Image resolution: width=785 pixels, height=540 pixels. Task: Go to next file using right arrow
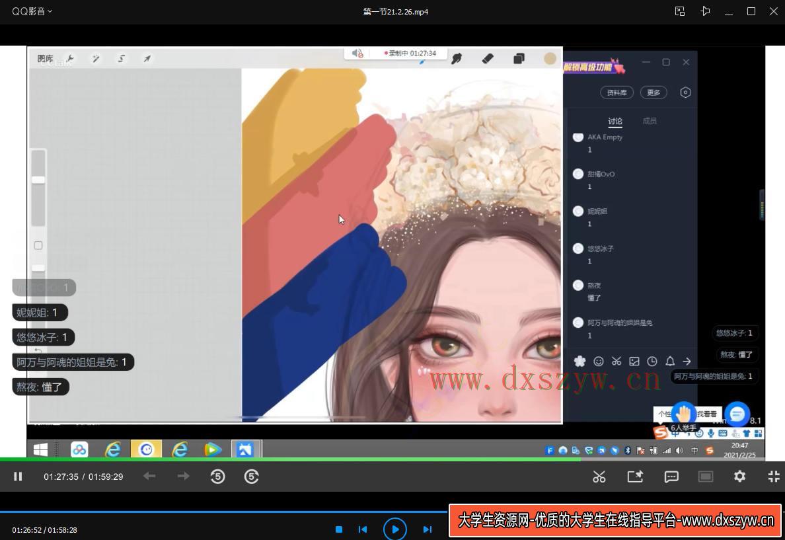183,476
